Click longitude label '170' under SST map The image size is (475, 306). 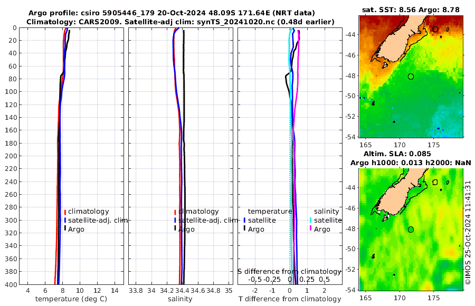tap(400, 145)
